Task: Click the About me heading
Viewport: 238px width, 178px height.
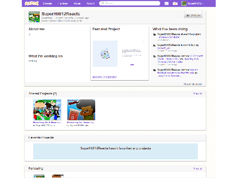Action: point(37,29)
